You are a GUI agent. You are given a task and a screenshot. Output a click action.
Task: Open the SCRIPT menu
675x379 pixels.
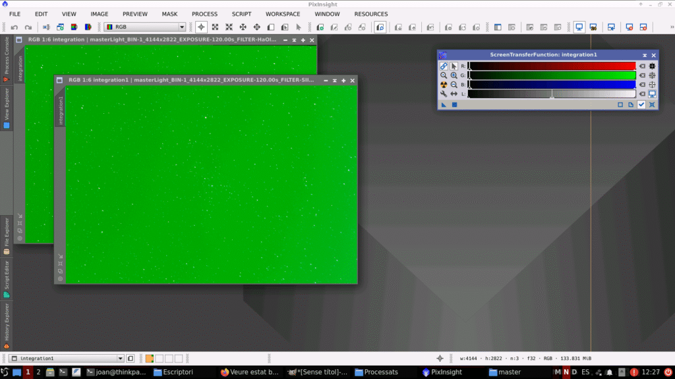tap(241, 14)
